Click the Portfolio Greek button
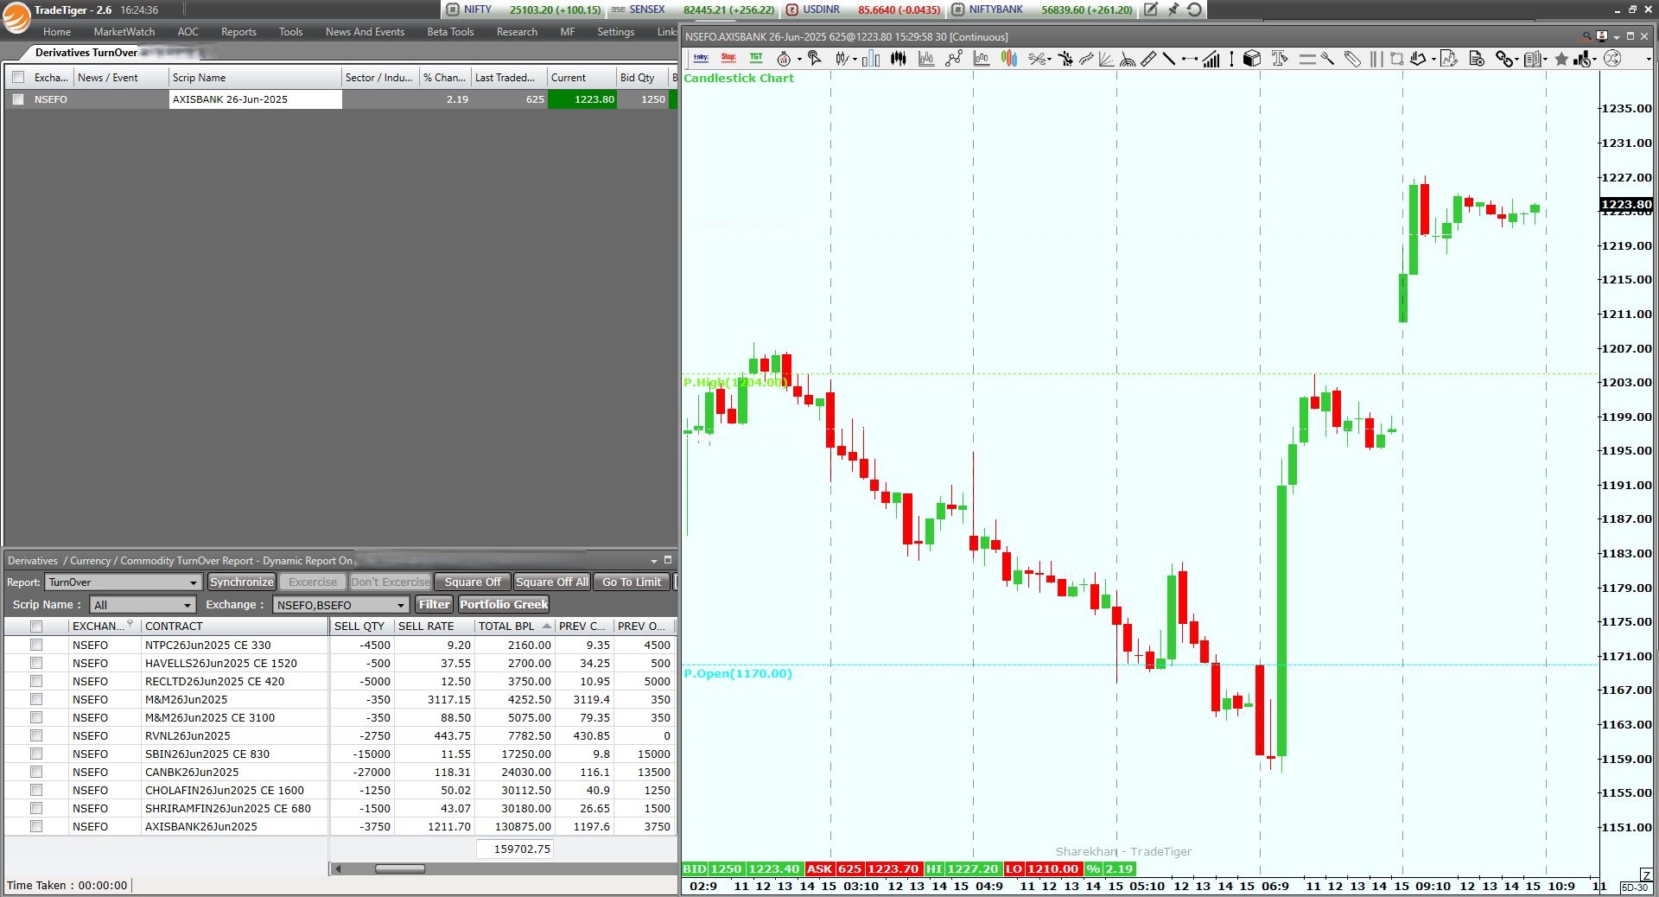The width and height of the screenshot is (1659, 897). coord(504,605)
